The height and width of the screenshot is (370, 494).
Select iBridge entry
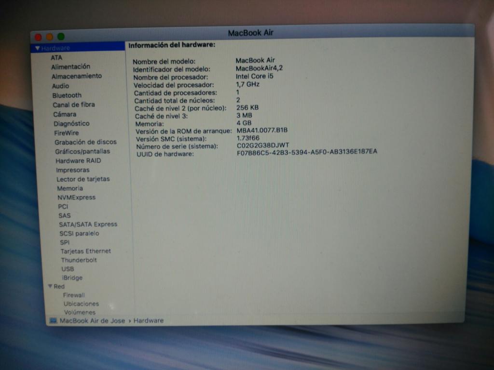click(x=72, y=278)
